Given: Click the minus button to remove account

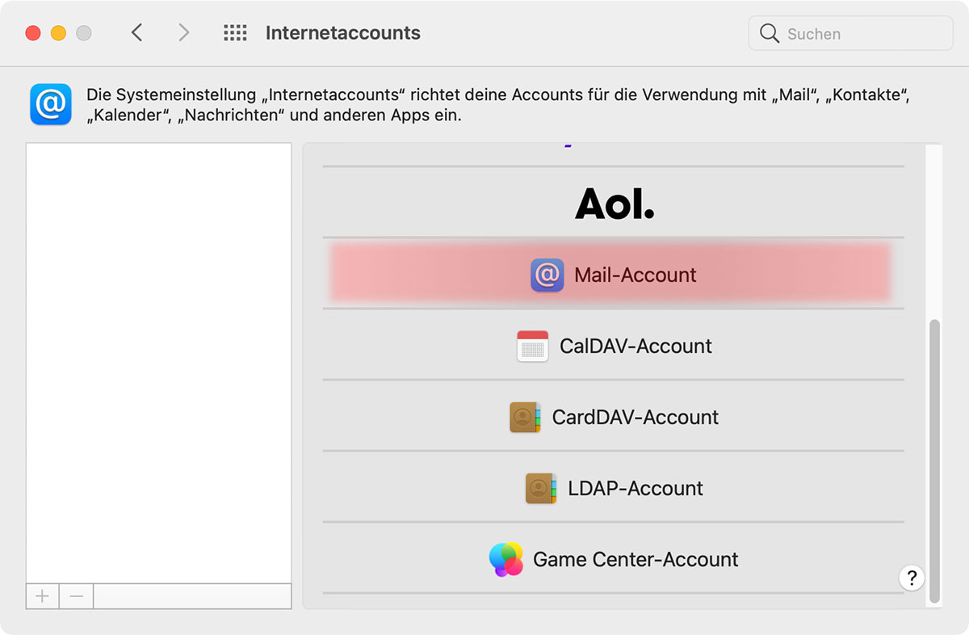Looking at the screenshot, I should coord(77,596).
